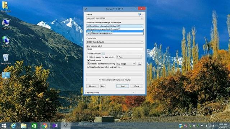The image size is (230, 129).
Task: Click the New volume label field
Action: (x=115, y=49)
